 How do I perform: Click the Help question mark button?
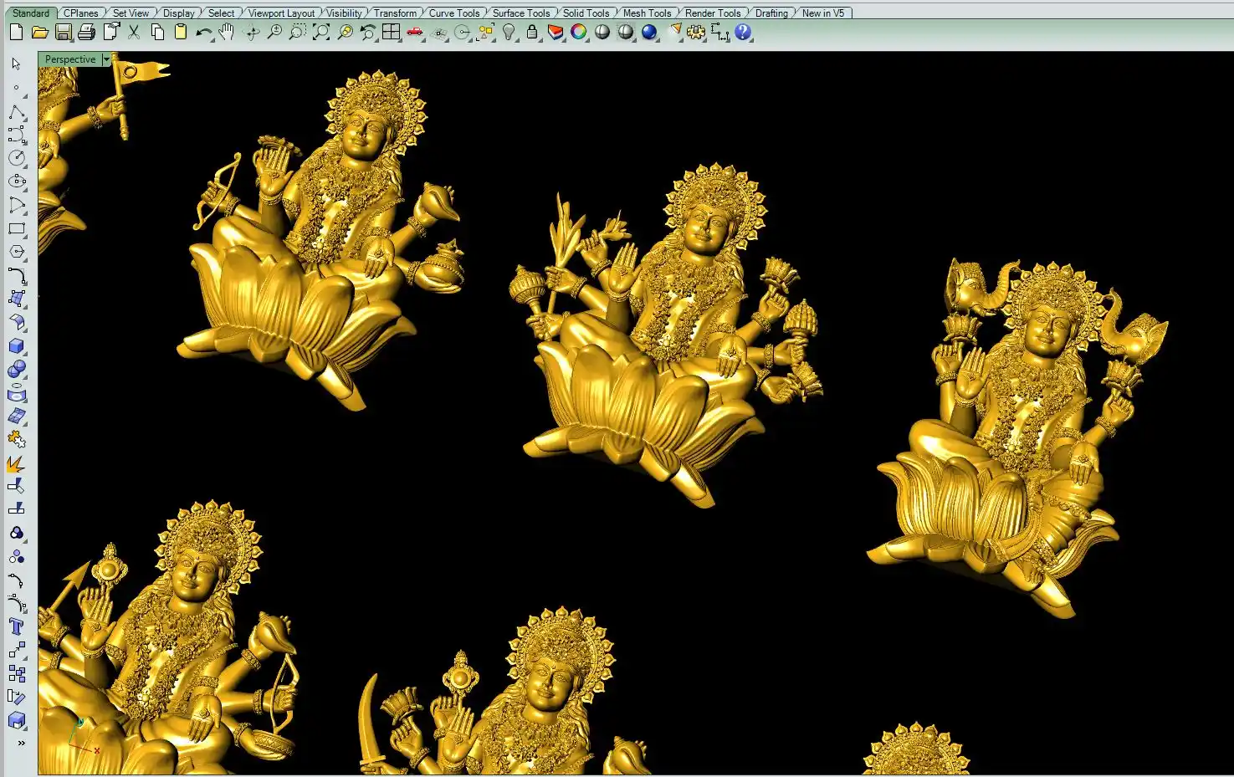tap(743, 33)
